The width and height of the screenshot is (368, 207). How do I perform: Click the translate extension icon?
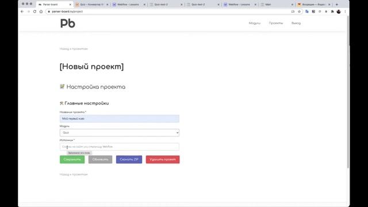click(306, 11)
